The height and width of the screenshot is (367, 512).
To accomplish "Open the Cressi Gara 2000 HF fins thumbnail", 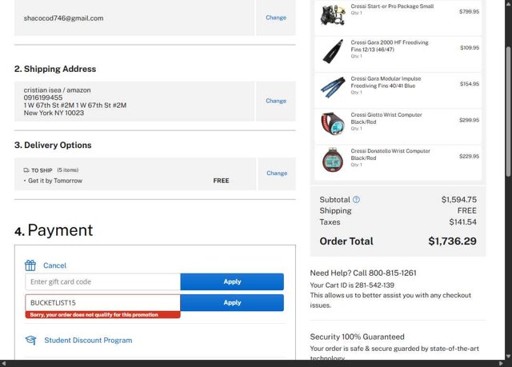I will pyautogui.click(x=333, y=51).
